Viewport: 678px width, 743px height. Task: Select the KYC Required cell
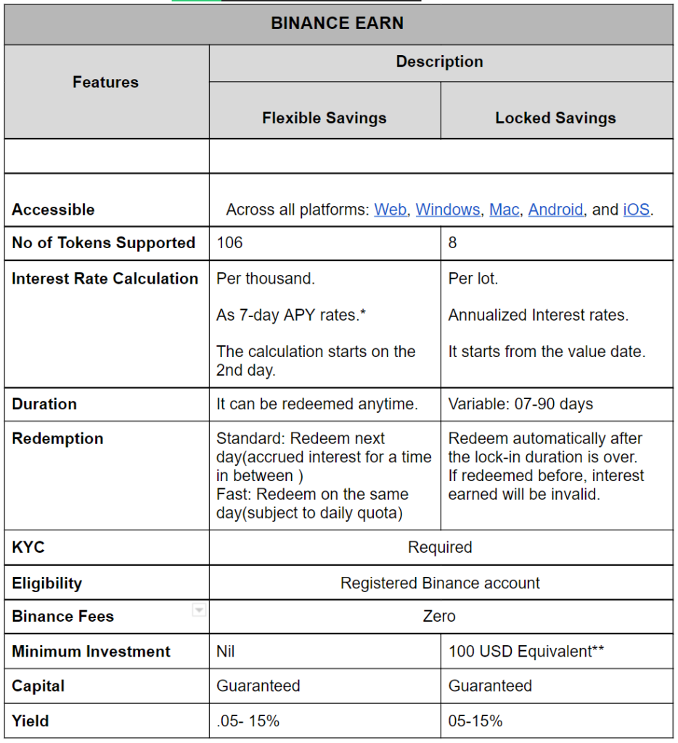click(441, 547)
